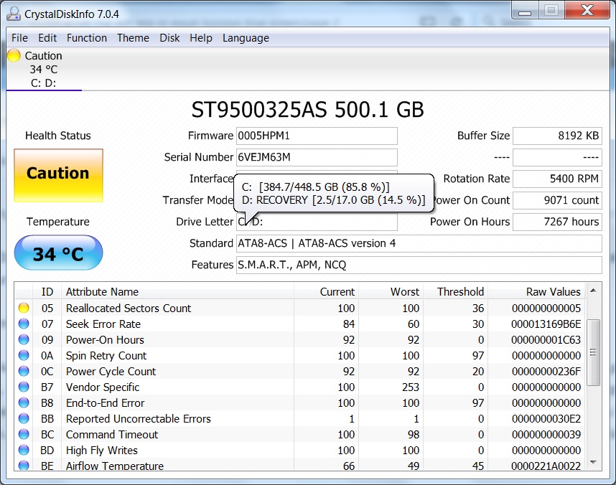Click the Rotation Rate field 5400 RPM

click(x=557, y=179)
